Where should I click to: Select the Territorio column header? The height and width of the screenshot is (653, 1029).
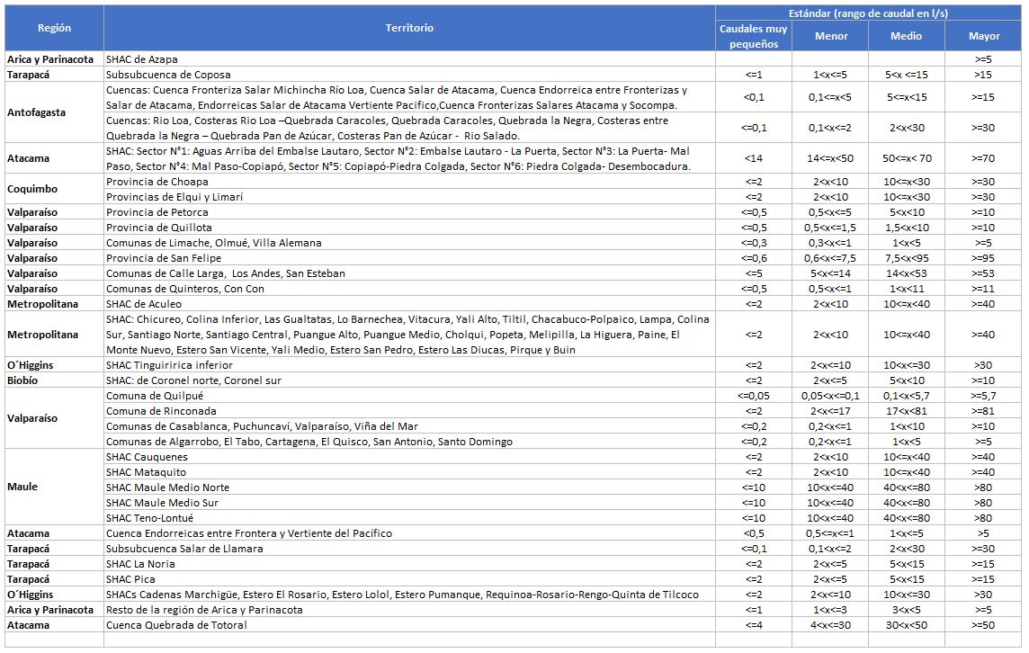409,28
